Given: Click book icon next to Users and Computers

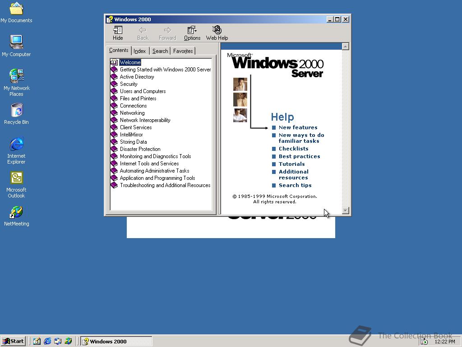Looking at the screenshot, I should coord(114,91).
